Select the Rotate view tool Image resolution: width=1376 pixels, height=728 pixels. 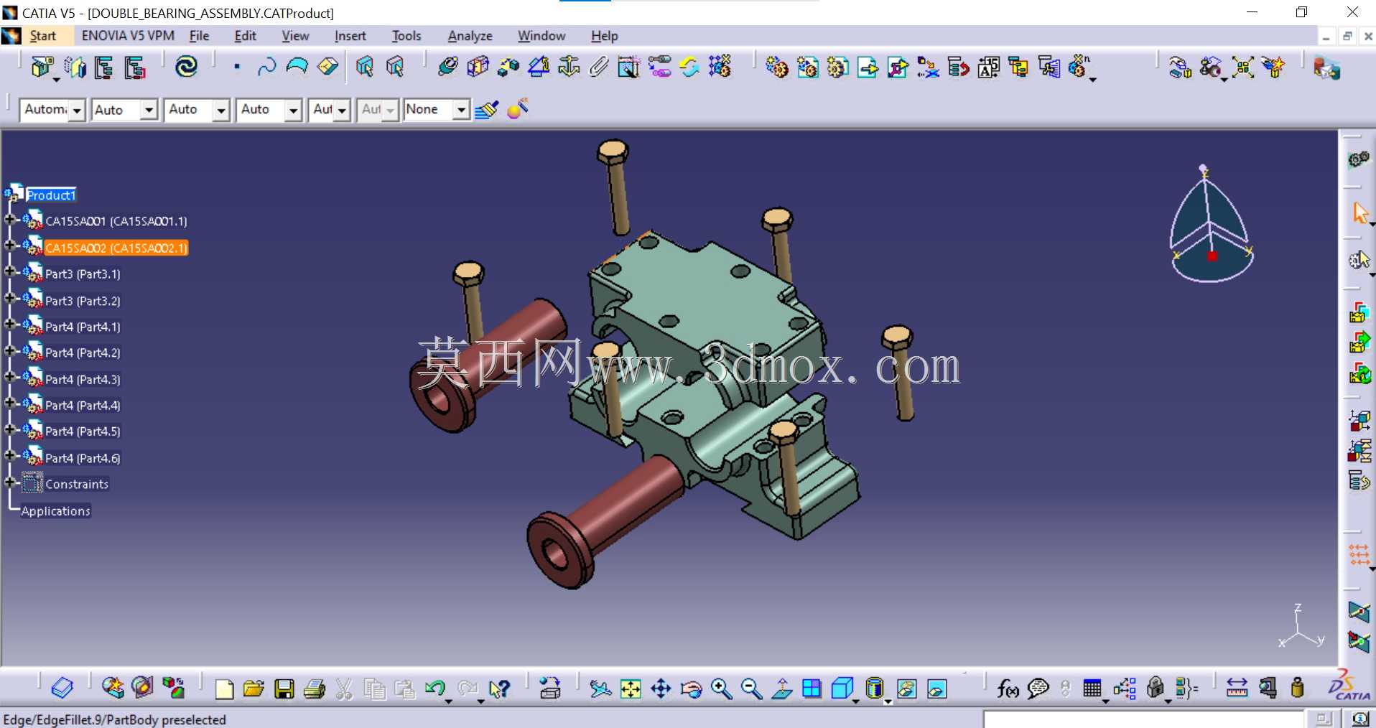coord(691,689)
